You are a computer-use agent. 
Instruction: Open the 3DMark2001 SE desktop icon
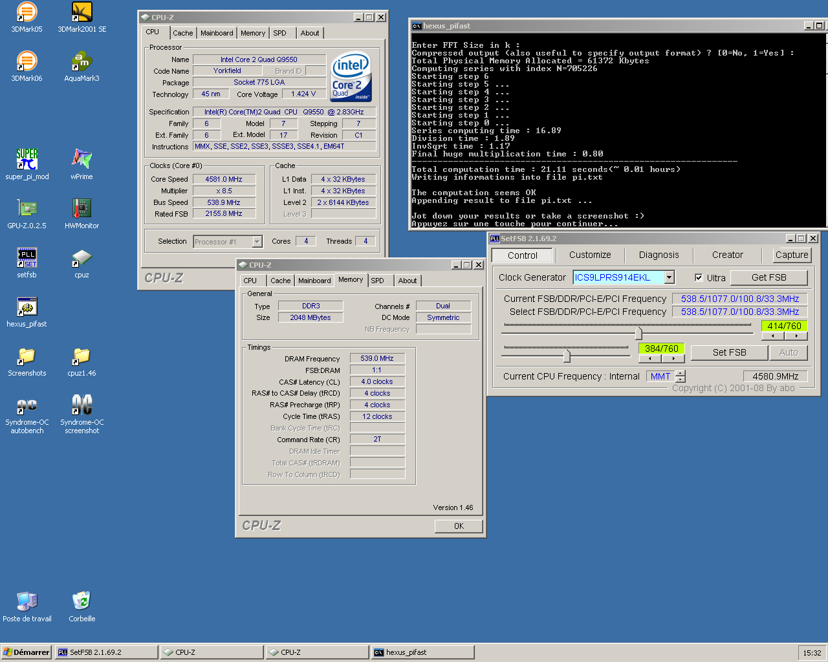click(82, 17)
